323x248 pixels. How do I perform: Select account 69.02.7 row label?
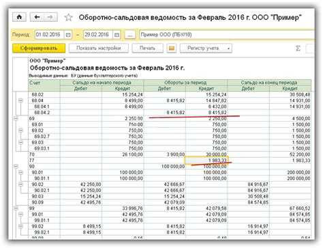coord(42,137)
